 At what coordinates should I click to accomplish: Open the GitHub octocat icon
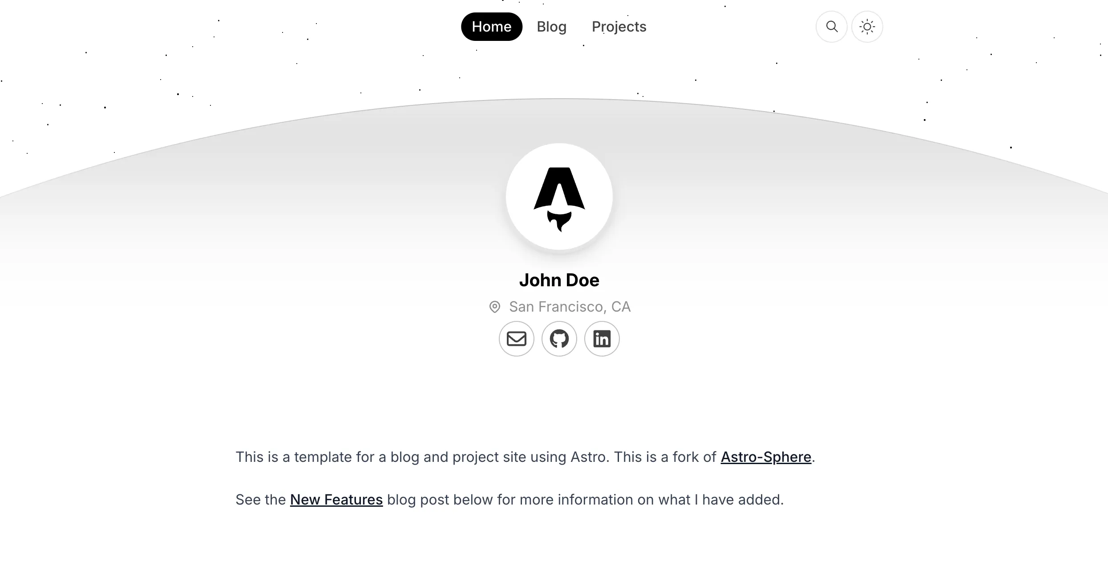[559, 338]
